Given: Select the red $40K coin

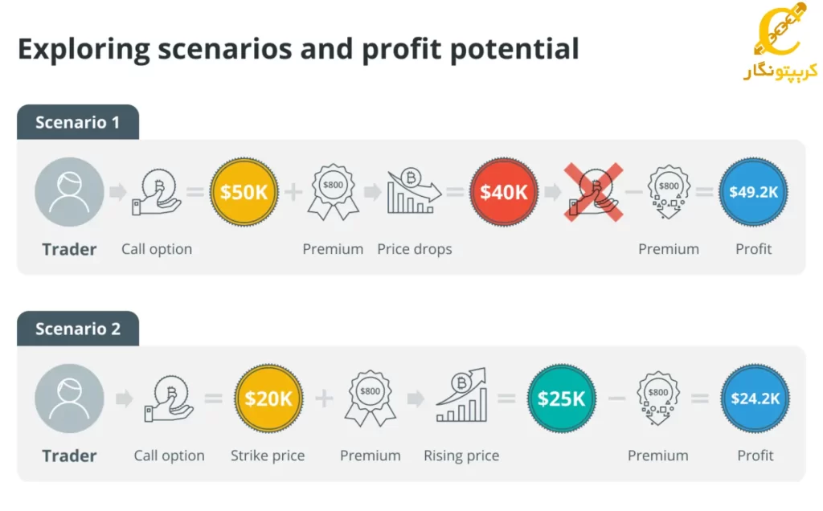Looking at the screenshot, I should tap(504, 192).
